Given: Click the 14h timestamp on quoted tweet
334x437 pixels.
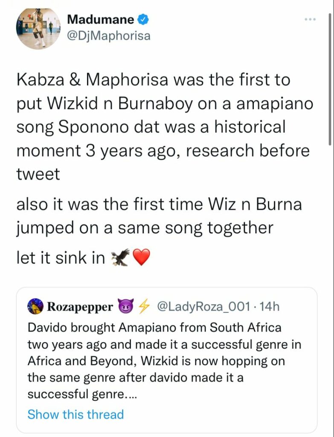Looking at the screenshot, I should pos(269,306).
